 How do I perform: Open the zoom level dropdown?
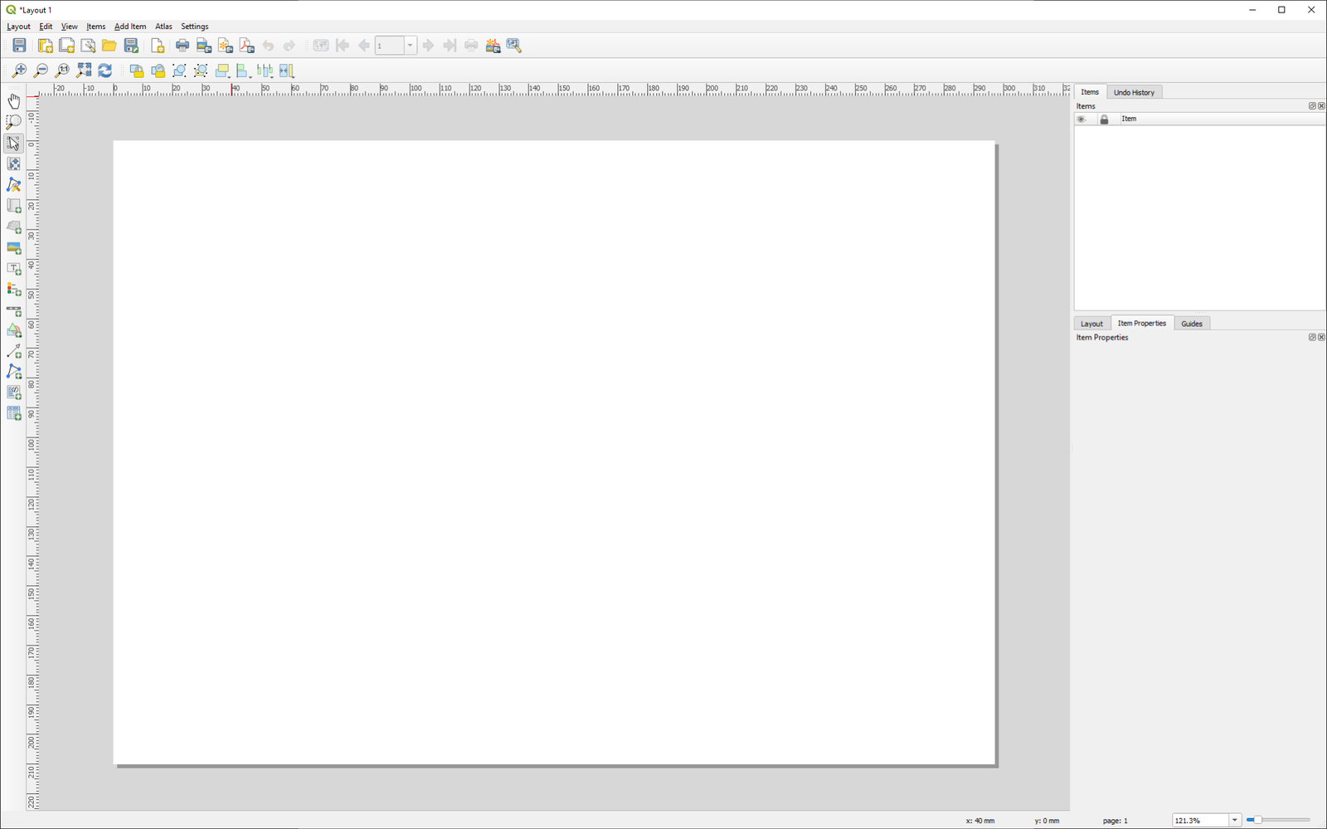(x=1234, y=820)
